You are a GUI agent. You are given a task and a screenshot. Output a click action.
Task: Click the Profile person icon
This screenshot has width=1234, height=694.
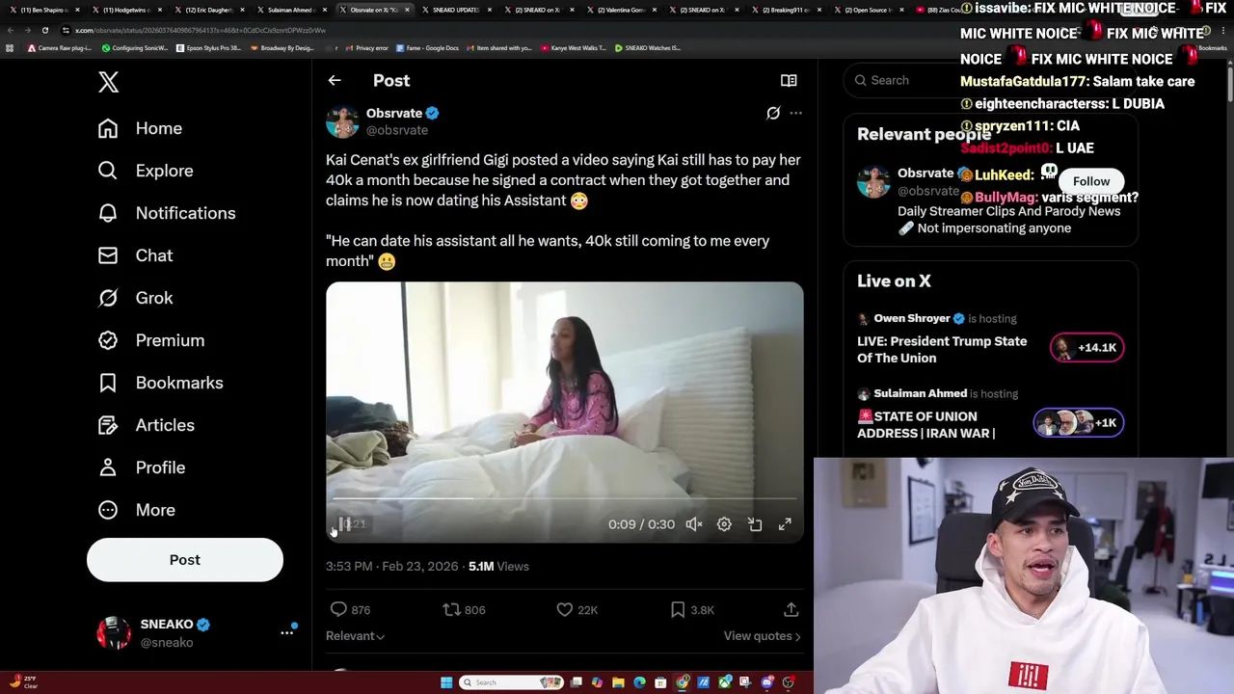click(108, 467)
